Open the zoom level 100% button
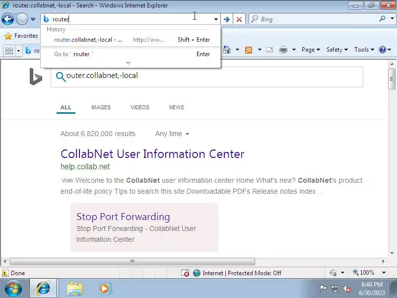 364,273
